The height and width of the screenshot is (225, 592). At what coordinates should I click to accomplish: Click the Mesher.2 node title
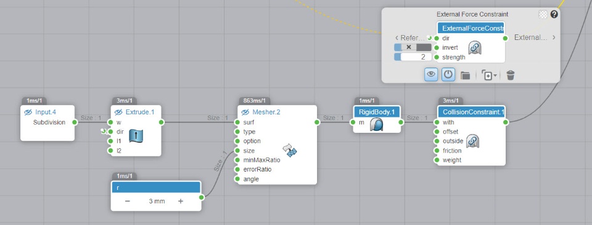[266, 112]
